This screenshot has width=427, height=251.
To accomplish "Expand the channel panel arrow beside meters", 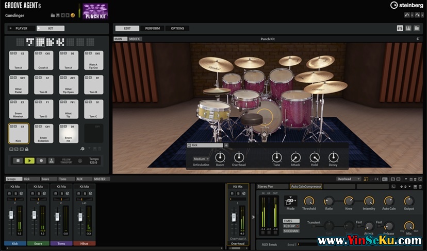I will point(253,217).
